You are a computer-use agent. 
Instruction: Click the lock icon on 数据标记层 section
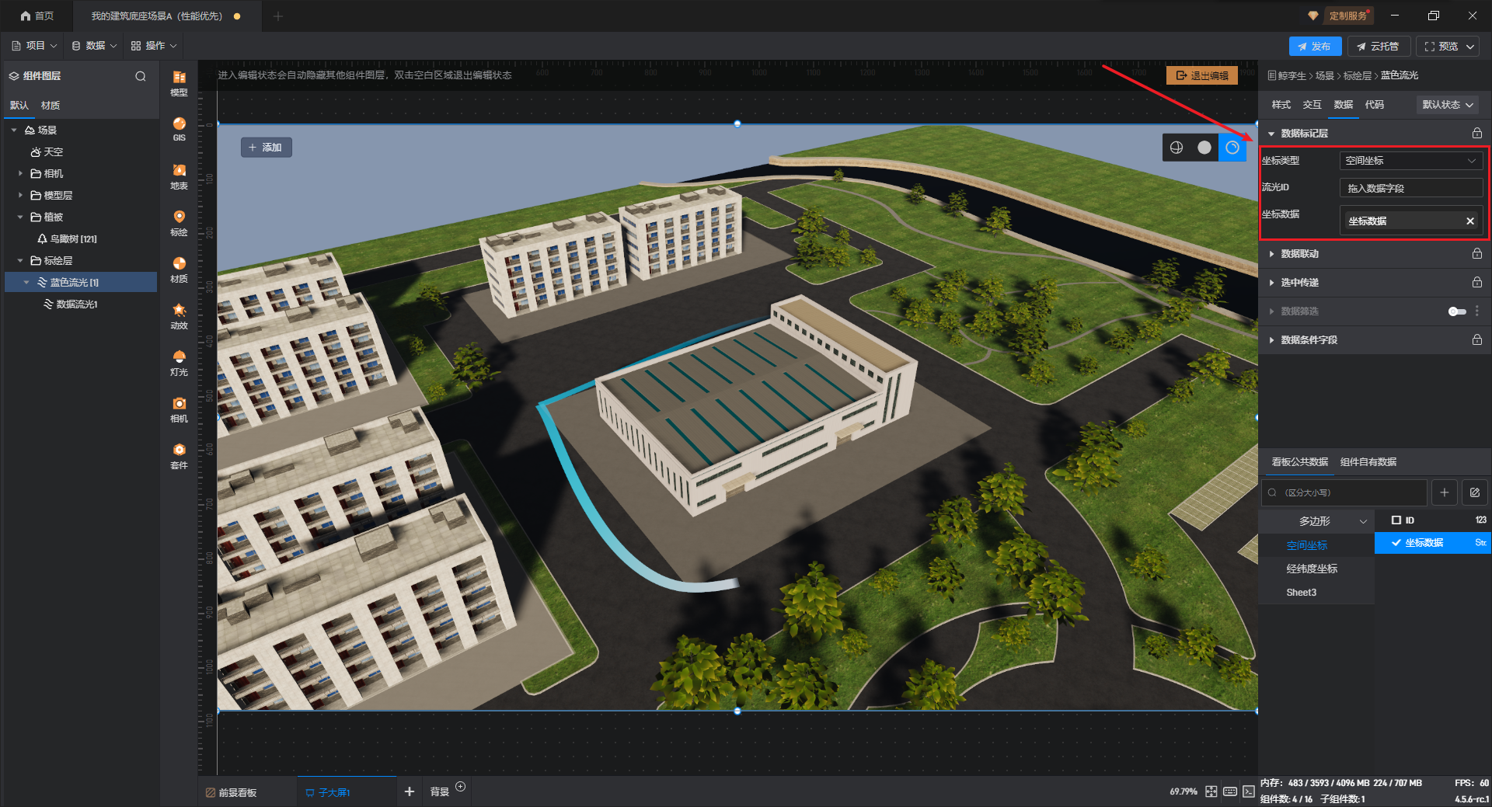[1477, 134]
